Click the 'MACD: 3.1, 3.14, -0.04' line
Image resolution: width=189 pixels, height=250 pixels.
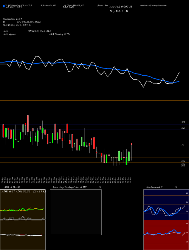pyautogui.click(x=17, y=25)
